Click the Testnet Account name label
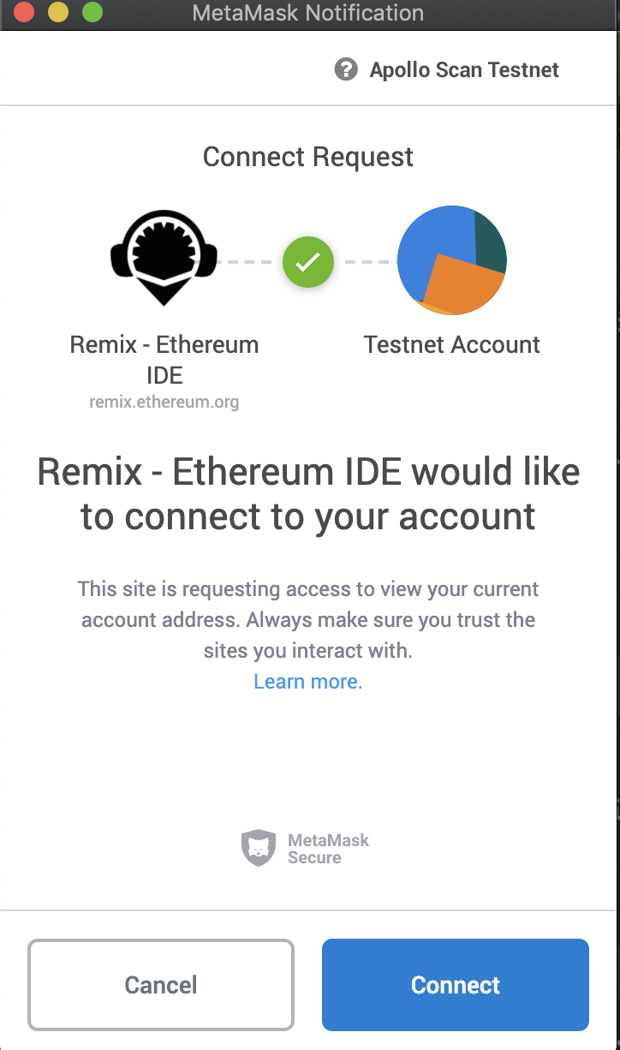Screen dimensions: 620x1050 click(x=452, y=345)
